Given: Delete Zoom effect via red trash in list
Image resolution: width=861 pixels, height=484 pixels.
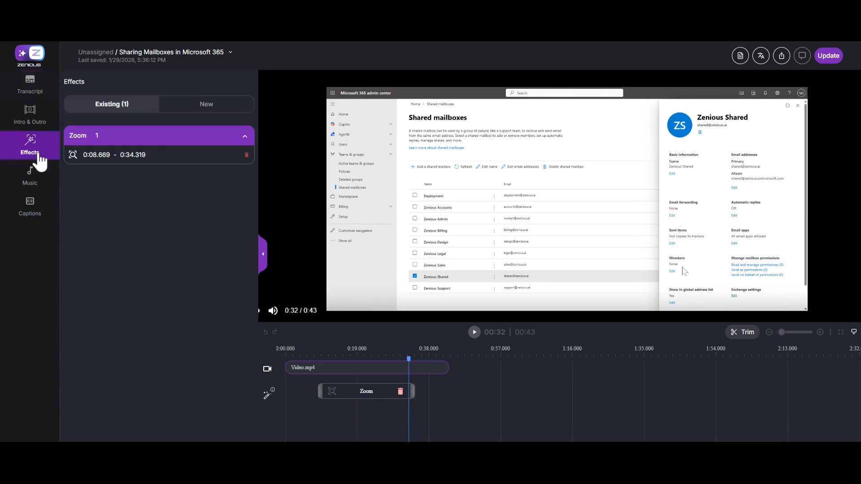Looking at the screenshot, I should (x=246, y=155).
